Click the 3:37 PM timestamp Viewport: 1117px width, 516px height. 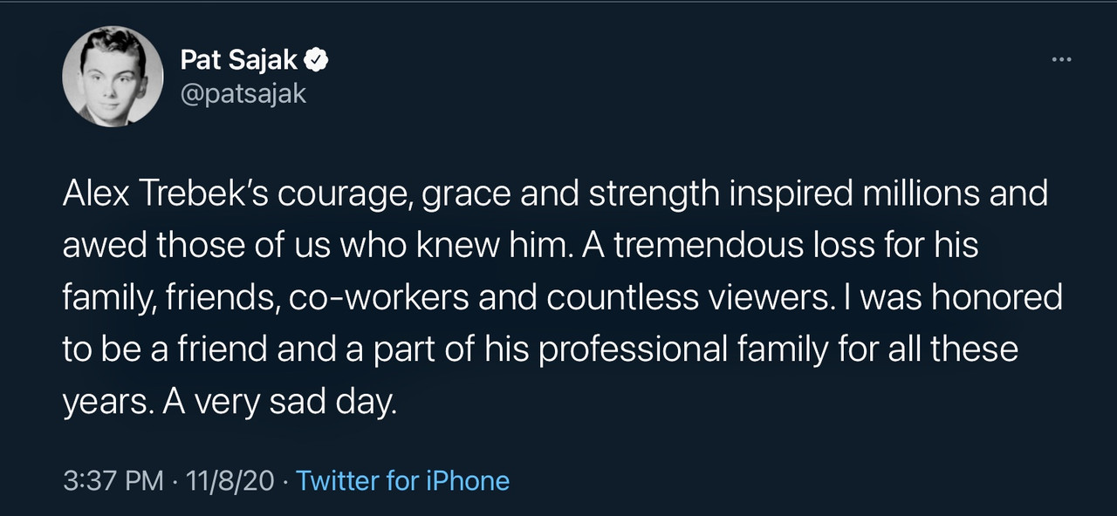point(112,480)
